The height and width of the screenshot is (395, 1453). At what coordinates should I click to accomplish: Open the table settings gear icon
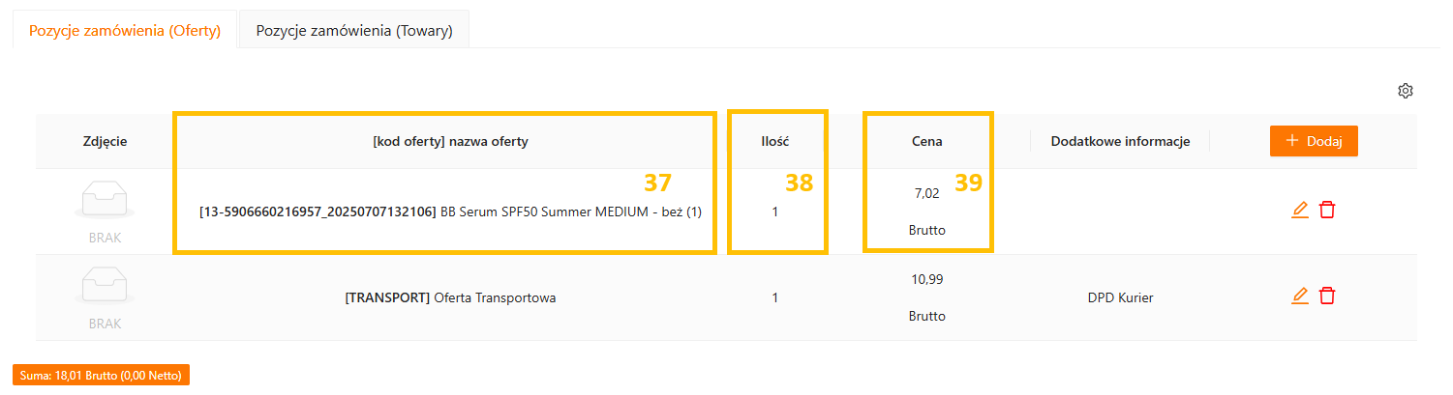(x=1406, y=91)
